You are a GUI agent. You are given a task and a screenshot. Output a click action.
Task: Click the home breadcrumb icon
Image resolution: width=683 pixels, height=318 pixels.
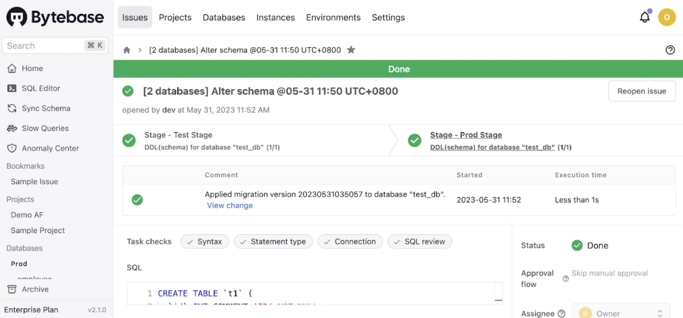[126, 50]
